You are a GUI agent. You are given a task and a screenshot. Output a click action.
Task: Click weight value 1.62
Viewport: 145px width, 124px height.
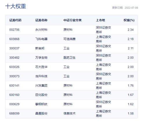(x=130, y=104)
